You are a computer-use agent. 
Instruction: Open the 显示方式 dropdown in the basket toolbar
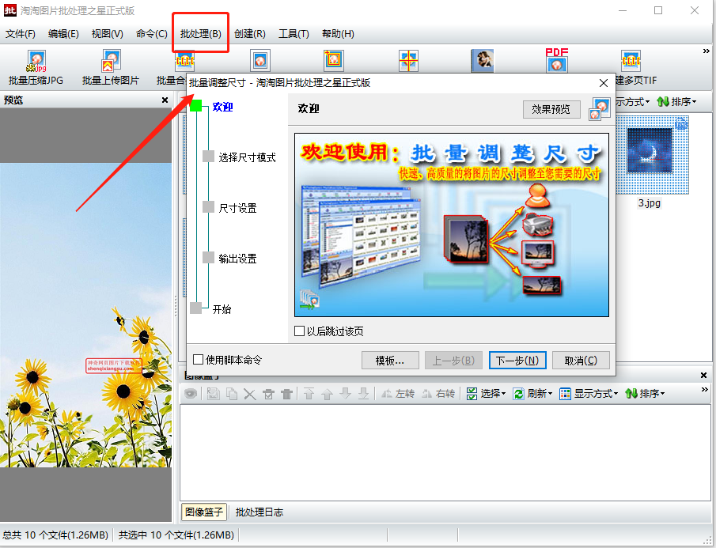(589, 393)
